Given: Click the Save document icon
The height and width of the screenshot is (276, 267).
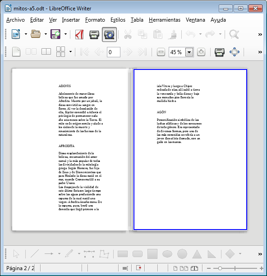Looking at the screenshot, I should click(55, 34).
